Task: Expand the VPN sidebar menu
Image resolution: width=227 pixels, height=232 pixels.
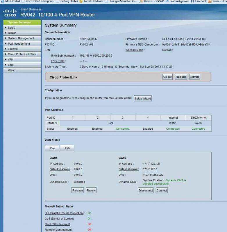Action: (x=10, y=59)
